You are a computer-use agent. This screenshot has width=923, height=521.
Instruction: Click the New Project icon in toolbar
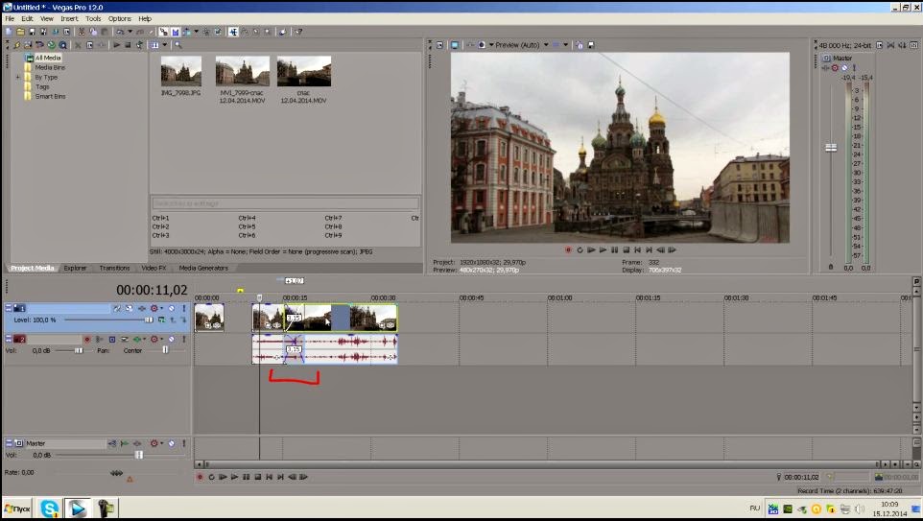click(x=9, y=32)
